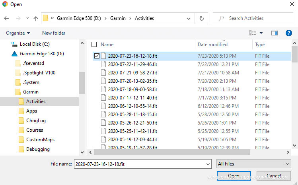Select file 2020-07-20-13-02-35.fit
Viewport: 298px width, 185px height.
coord(132,81)
